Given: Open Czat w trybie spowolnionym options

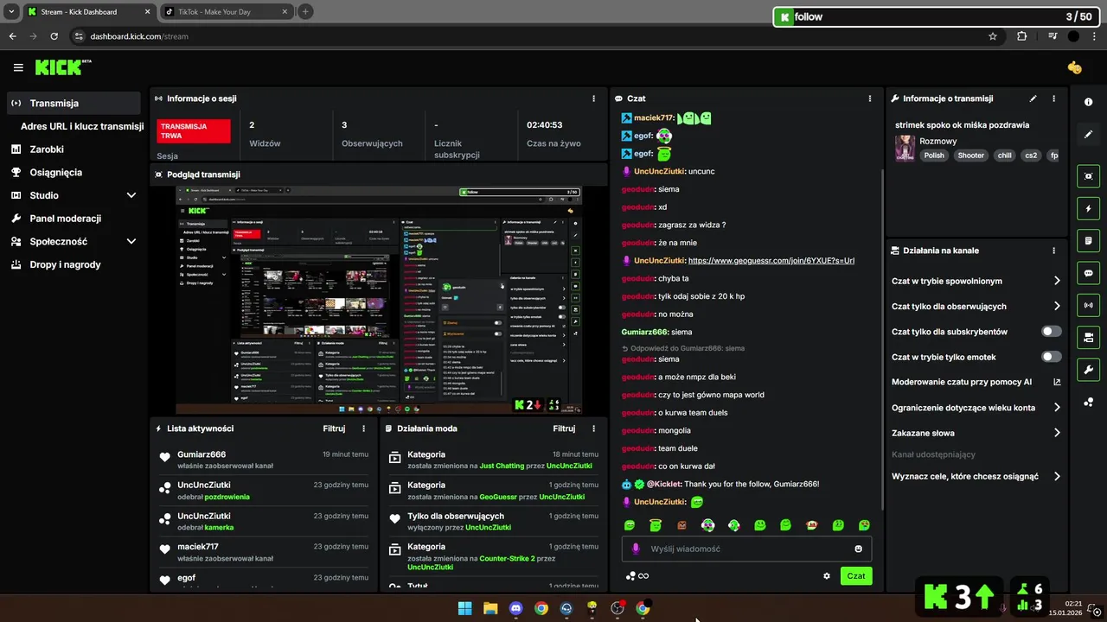Looking at the screenshot, I should [x=976, y=281].
